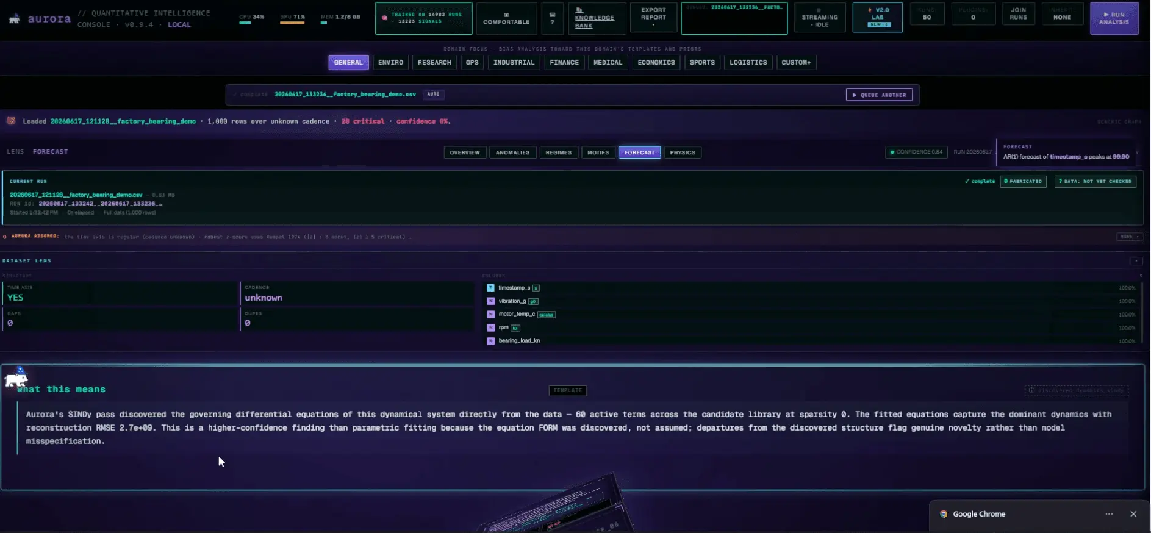Image resolution: width=1151 pixels, height=533 pixels.
Task: Expand Aurora Assumed with More button
Action: coord(1130,237)
